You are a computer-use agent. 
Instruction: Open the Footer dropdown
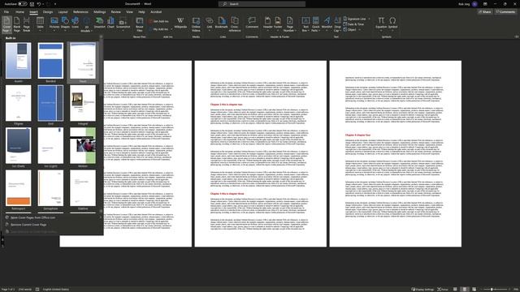pos(278,24)
